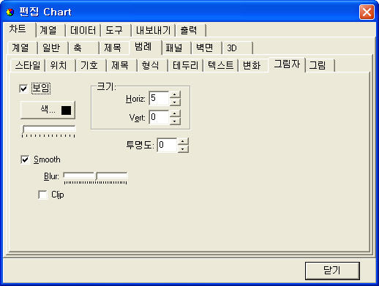Enable the Clip checkbox

43,195
